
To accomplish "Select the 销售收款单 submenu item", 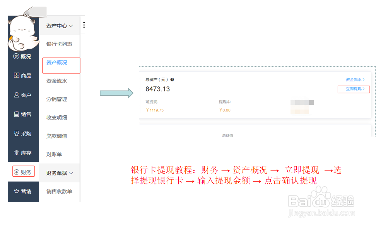I will (59, 192).
